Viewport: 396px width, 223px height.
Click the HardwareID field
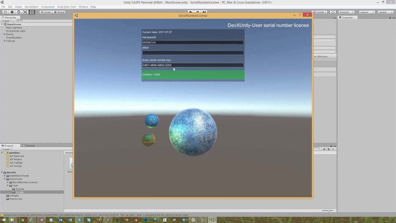coord(193,42)
